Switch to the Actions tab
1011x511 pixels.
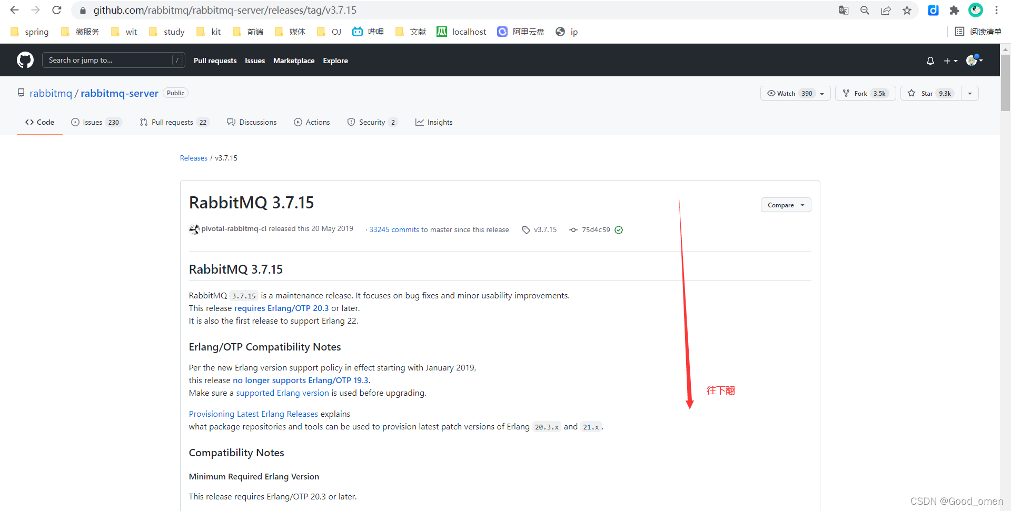pyautogui.click(x=312, y=122)
